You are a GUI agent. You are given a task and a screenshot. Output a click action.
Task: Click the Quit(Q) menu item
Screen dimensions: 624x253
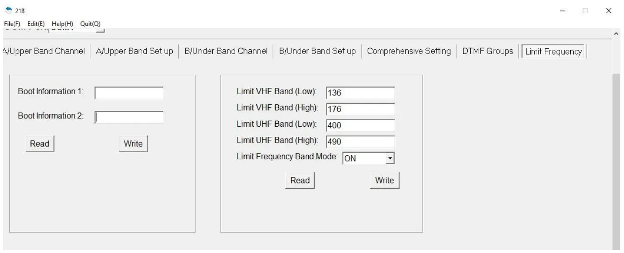(90, 23)
